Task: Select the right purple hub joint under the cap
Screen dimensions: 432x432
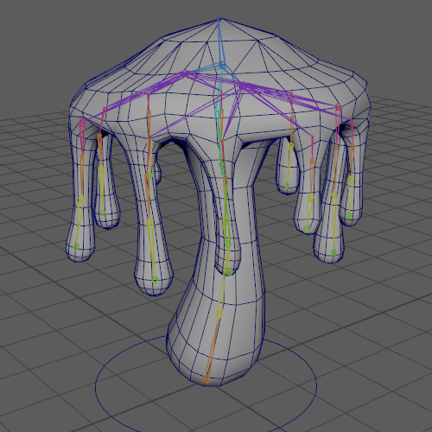Action: tap(244, 86)
